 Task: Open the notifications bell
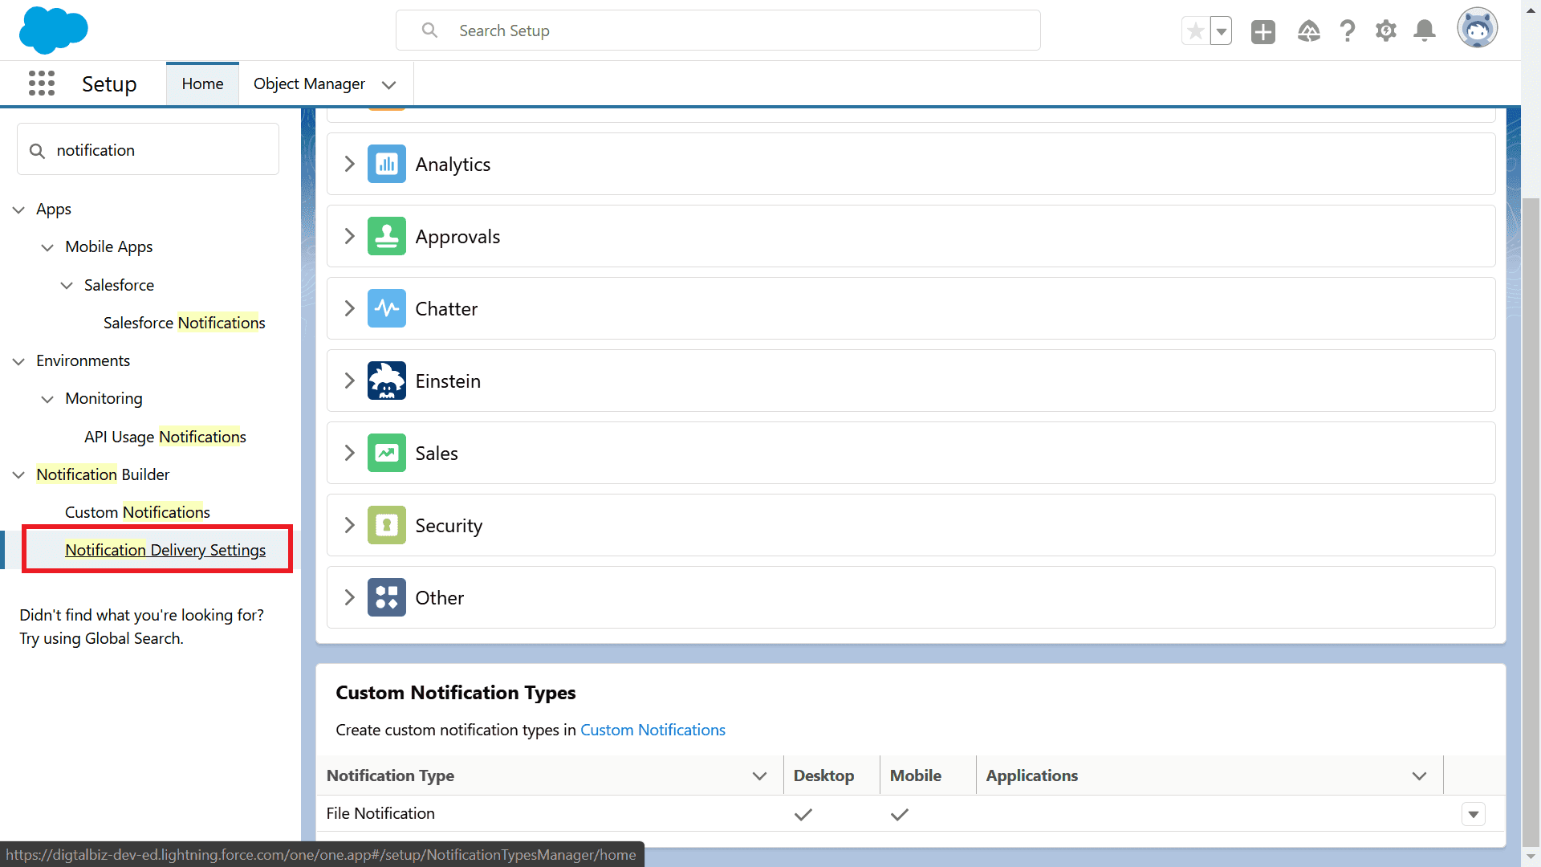[x=1425, y=31]
